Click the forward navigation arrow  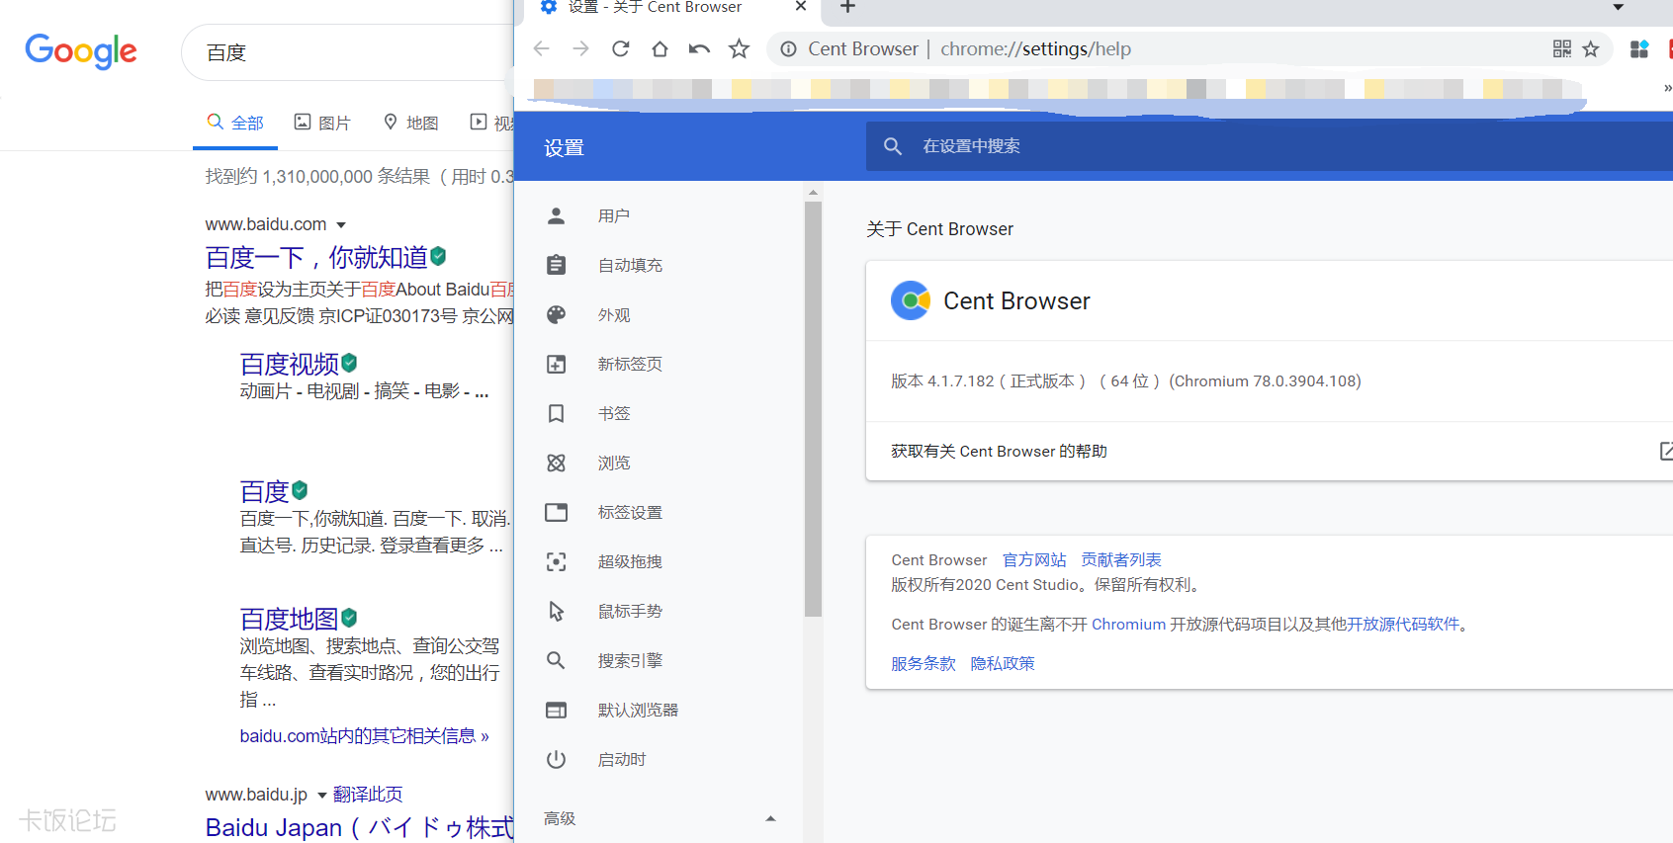coord(580,48)
